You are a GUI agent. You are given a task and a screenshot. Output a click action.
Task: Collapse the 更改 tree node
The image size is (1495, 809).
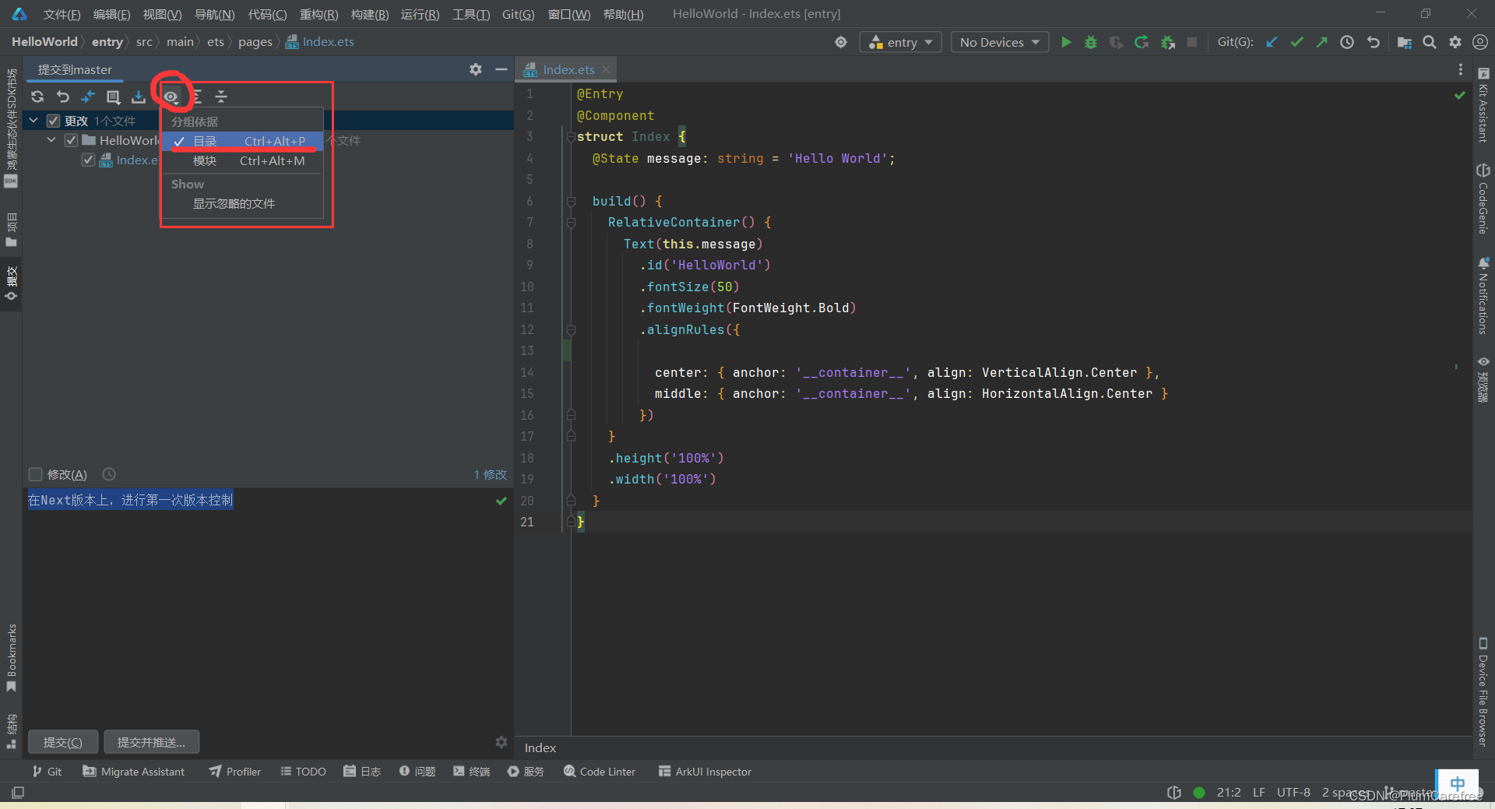click(34, 121)
